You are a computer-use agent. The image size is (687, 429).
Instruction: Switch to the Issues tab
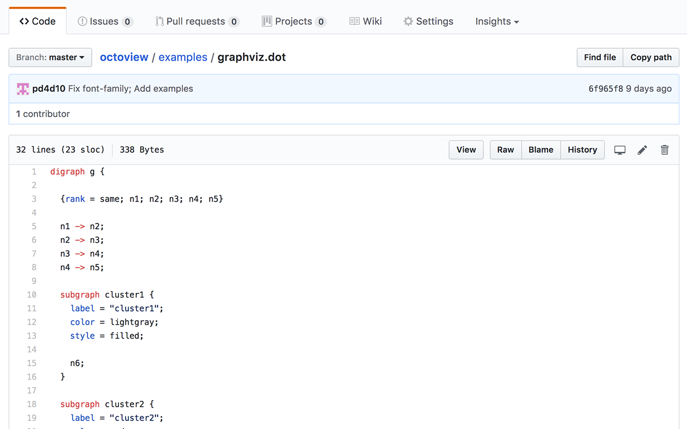(x=105, y=21)
